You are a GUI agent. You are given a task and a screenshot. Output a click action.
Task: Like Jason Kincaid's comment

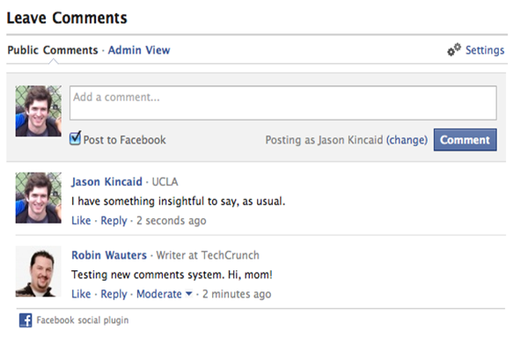[81, 221]
